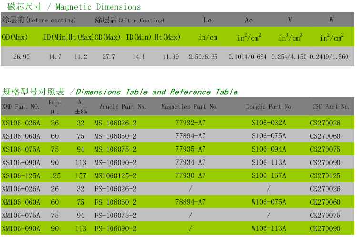Screen dimensions: 357x237
Task: Select the XS106-075A cell
Action: [x=21, y=149]
